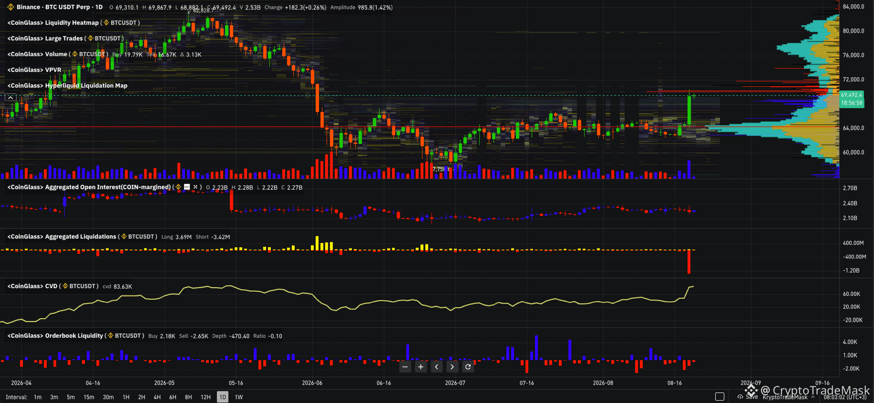The image size is (874, 403).
Task: Open the Volume indicator legend
Action: [57, 54]
